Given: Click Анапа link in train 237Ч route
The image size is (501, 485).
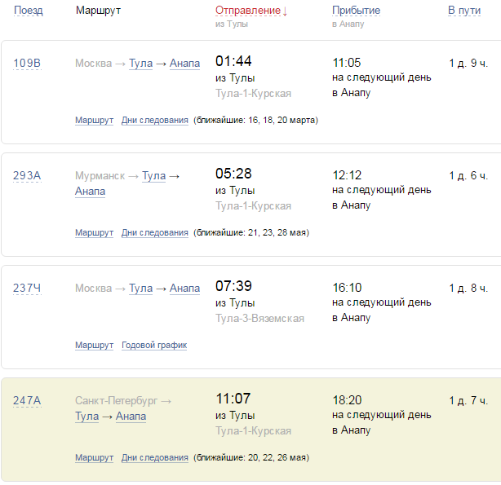Looking at the screenshot, I should (184, 288).
